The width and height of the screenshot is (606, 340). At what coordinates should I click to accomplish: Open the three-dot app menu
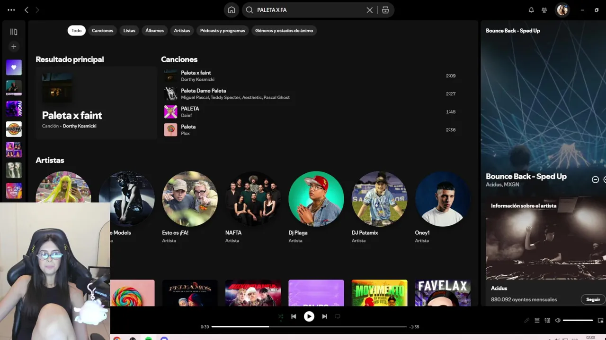pos(11,10)
